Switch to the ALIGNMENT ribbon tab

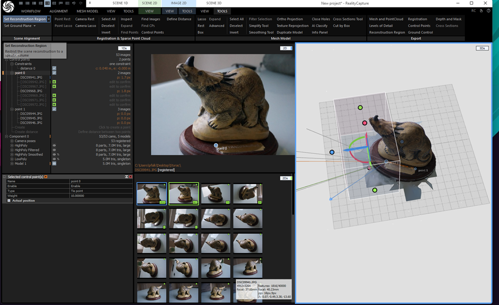[58, 11]
